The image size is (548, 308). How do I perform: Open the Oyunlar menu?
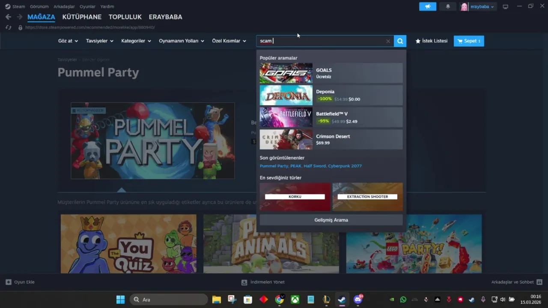click(87, 6)
